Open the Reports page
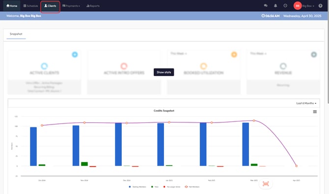 [x=93, y=6]
